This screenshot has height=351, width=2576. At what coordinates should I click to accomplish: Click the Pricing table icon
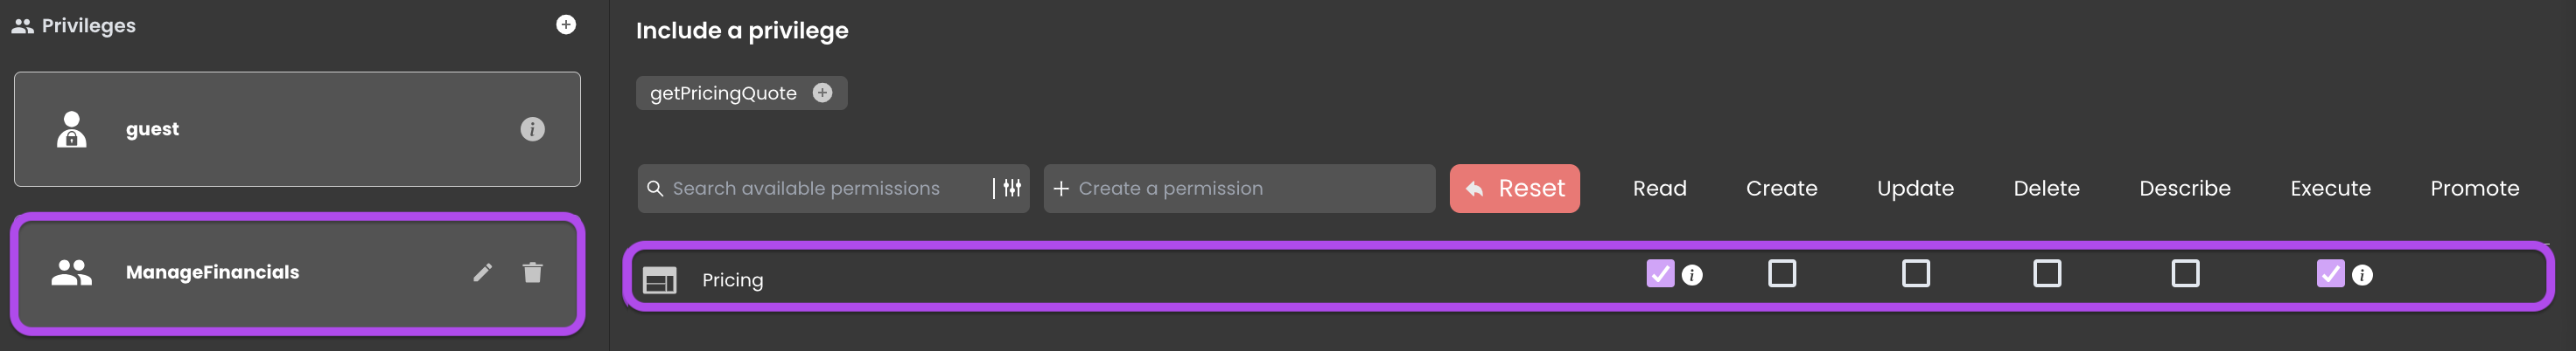660,280
